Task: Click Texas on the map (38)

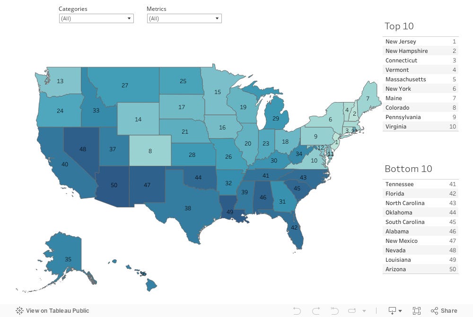Action: click(x=188, y=208)
